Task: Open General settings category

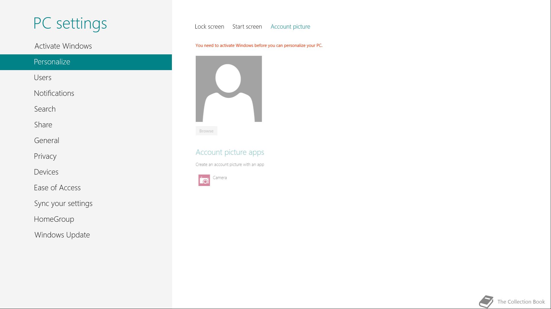Action: point(86,140)
